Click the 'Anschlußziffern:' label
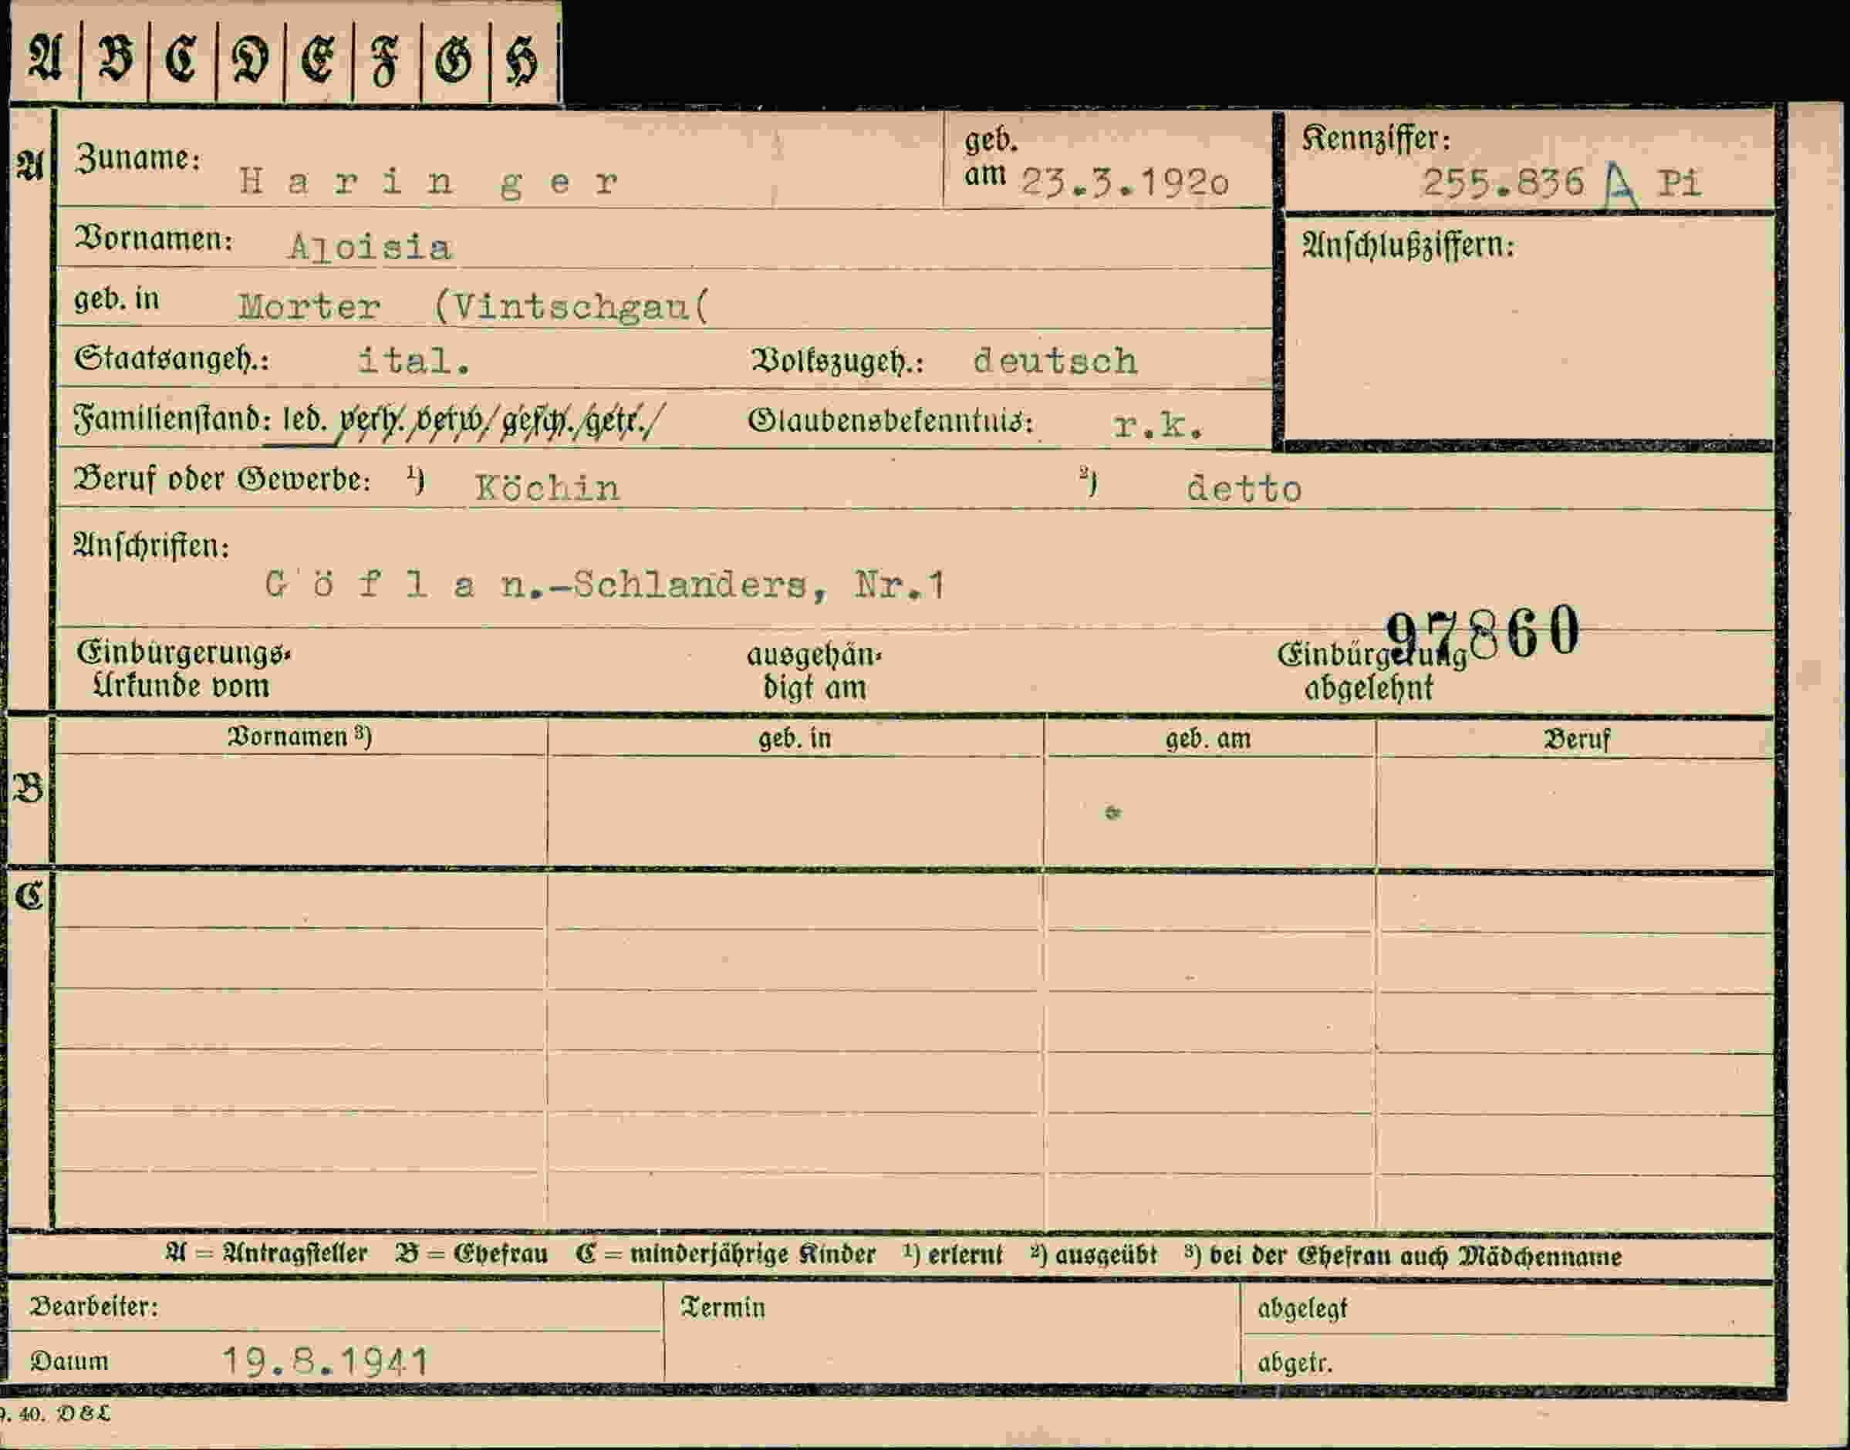The height and width of the screenshot is (1450, 1850). pyautogui.click(x=1409, y=246)
